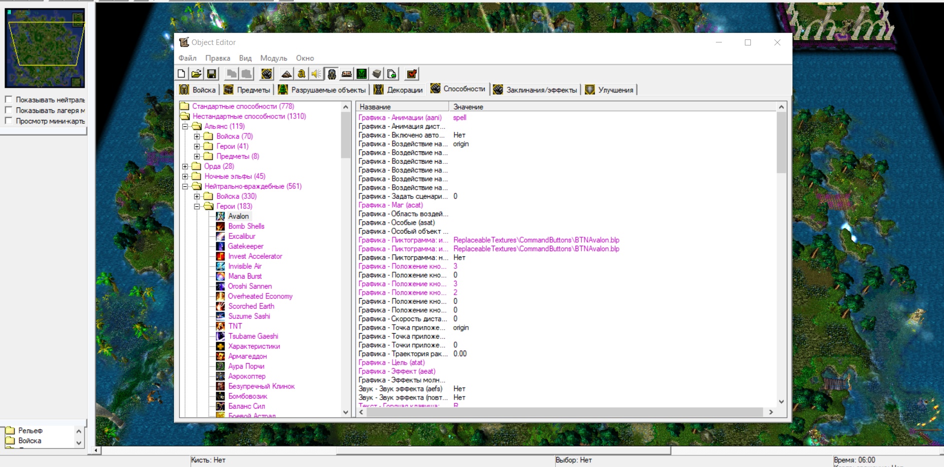
Task: Open the Campaign Editor toolbar icon
Action: [346, 74]
